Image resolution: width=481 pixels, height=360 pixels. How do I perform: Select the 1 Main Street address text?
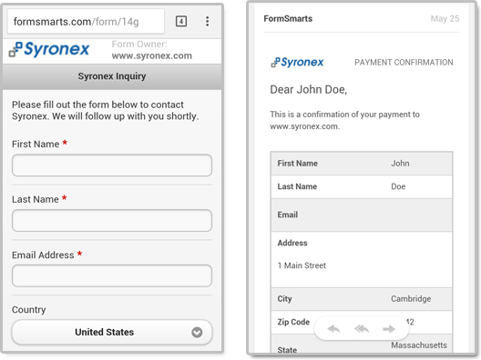point(302,265)
